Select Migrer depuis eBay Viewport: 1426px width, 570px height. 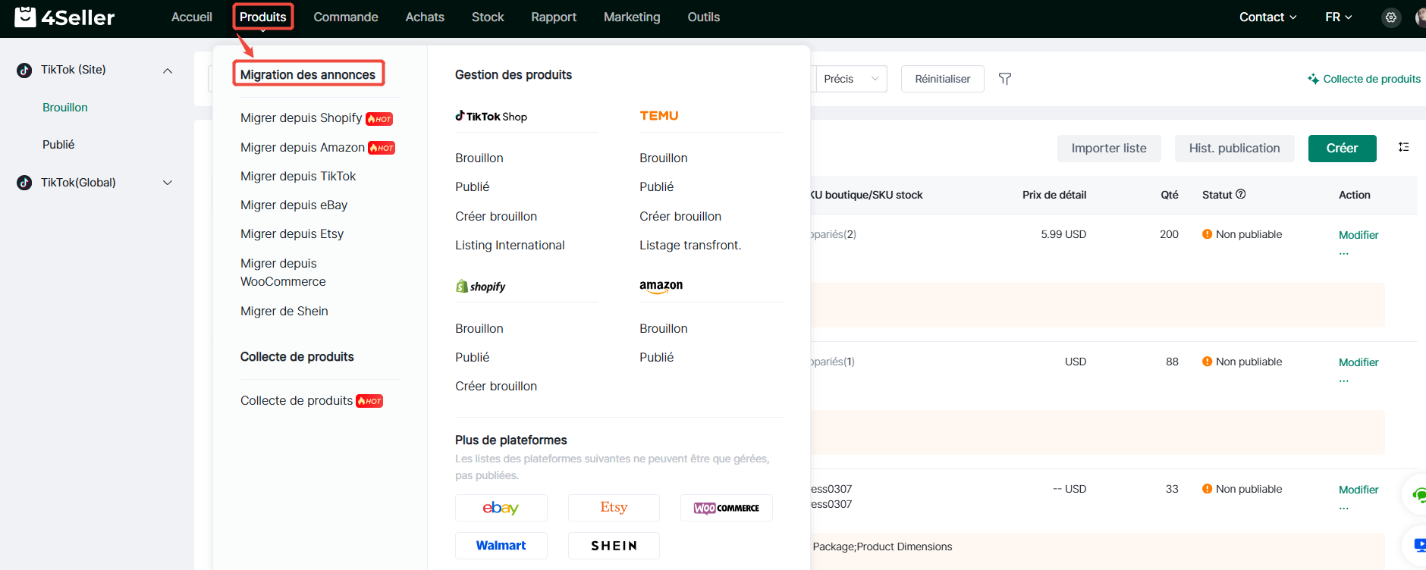pos(294,205)
